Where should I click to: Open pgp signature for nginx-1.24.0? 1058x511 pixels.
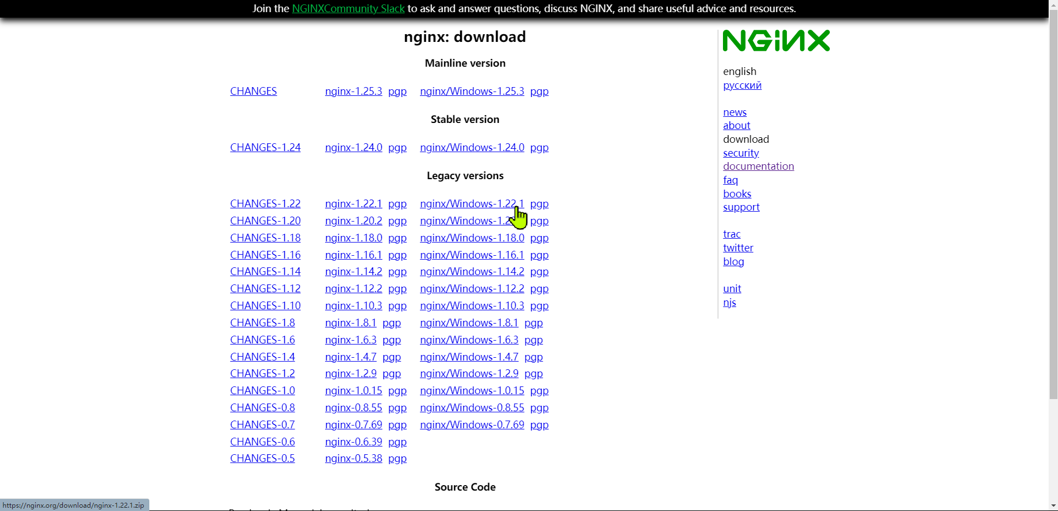click(397, 148)
